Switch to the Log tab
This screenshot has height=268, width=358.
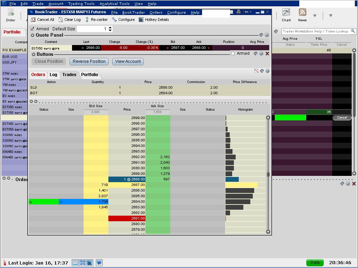coord(53,75)
